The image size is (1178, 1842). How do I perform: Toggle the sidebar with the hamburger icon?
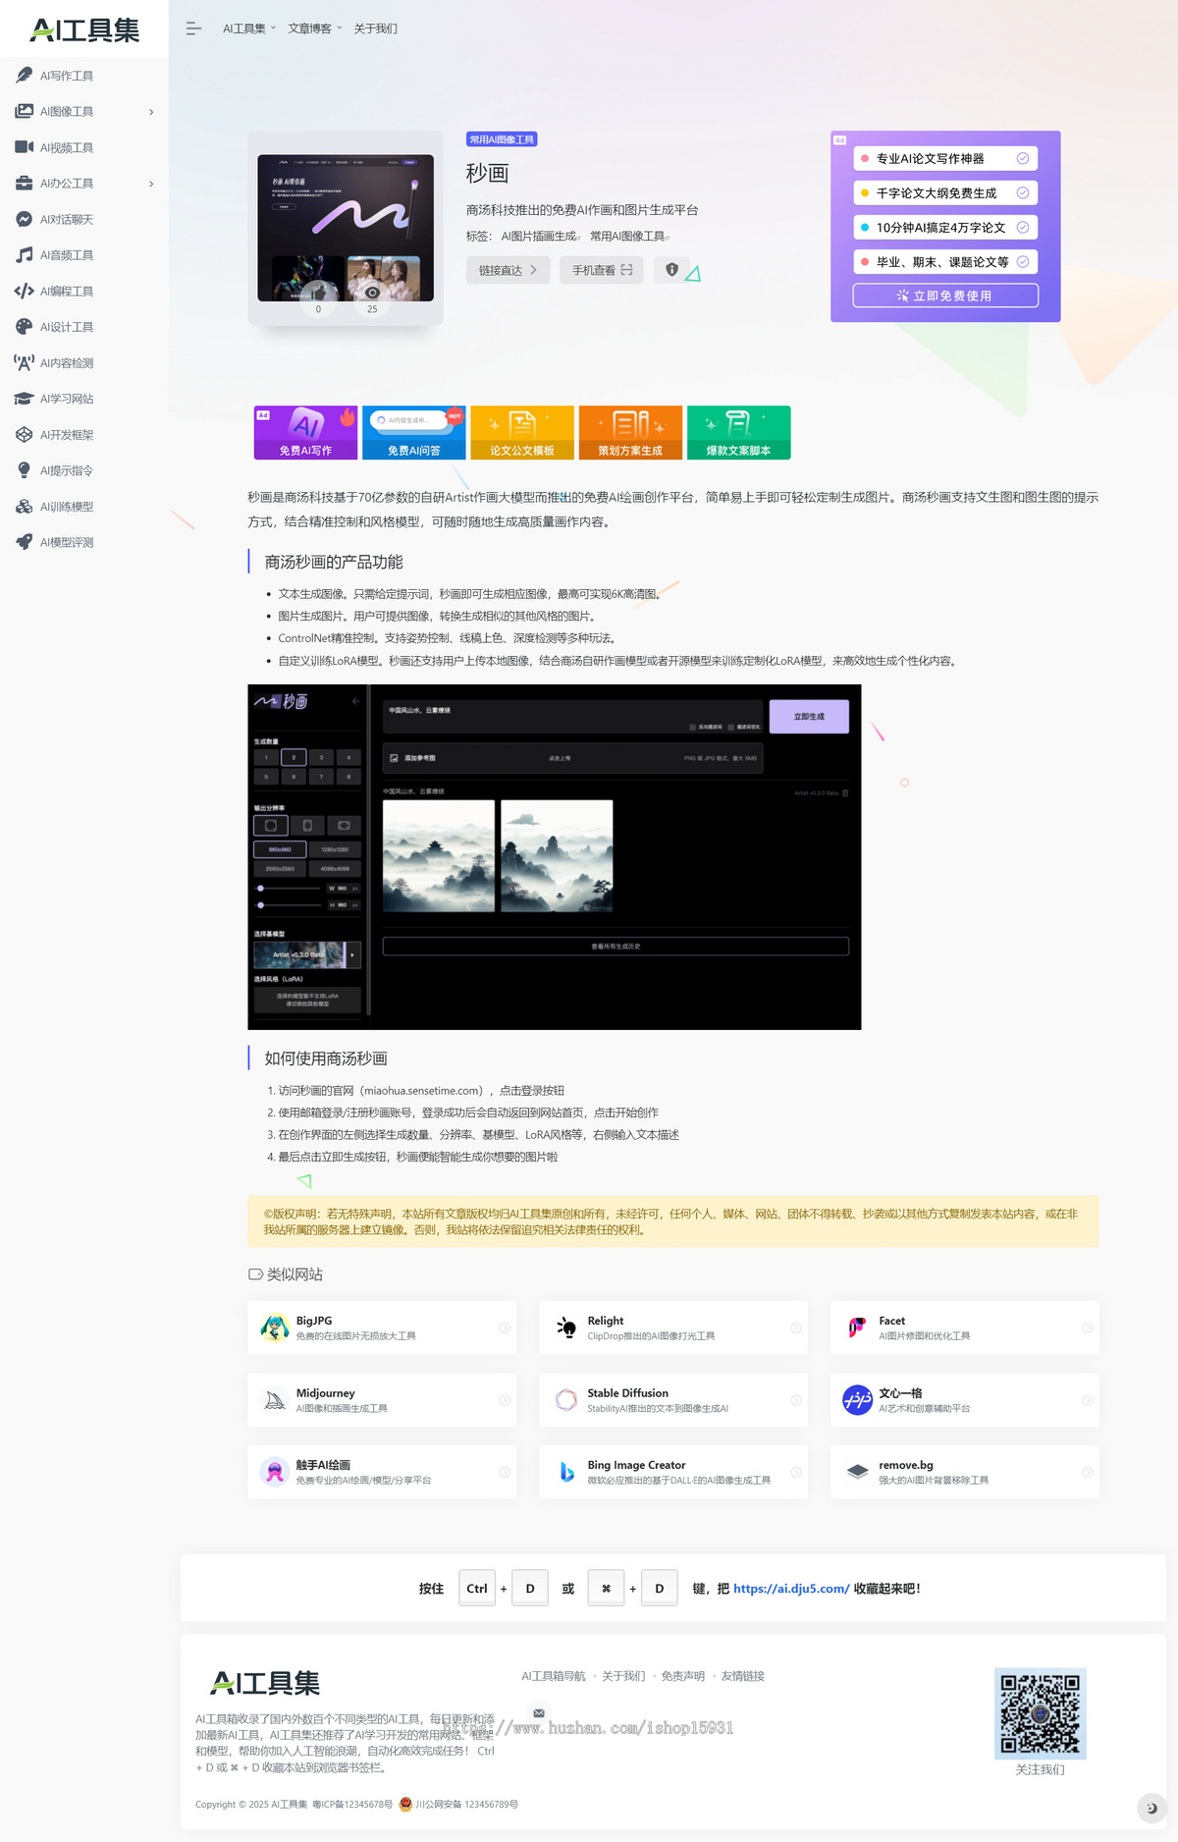(x=193, y=28)
